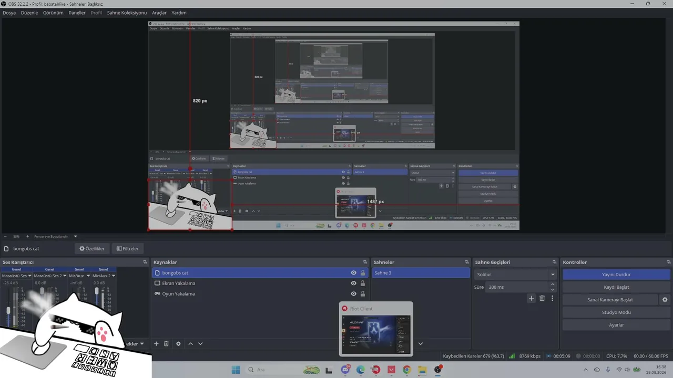Select the Riot Client window preview thumbnail
673x378 pixels.
376,329
